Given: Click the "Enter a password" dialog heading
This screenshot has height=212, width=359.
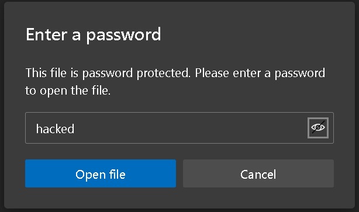Looking at the screenshot, I should (x=94, y=35).
